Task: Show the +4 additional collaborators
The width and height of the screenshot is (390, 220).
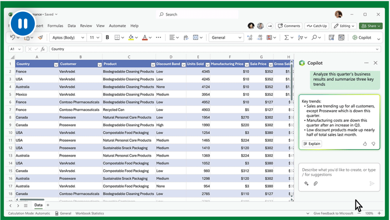Action: coord(270,26)
